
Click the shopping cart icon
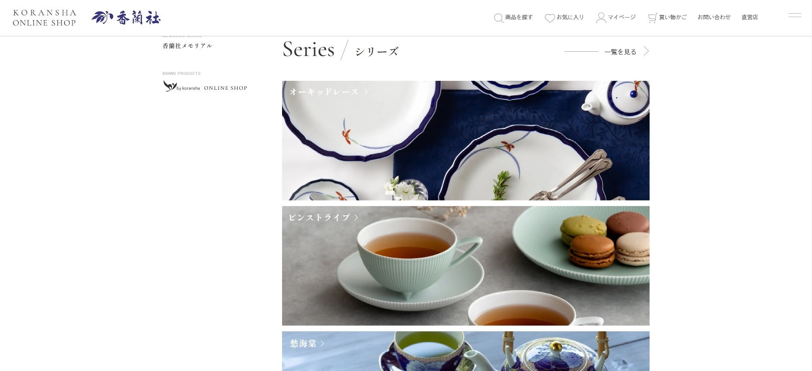(x=652, y=18)
